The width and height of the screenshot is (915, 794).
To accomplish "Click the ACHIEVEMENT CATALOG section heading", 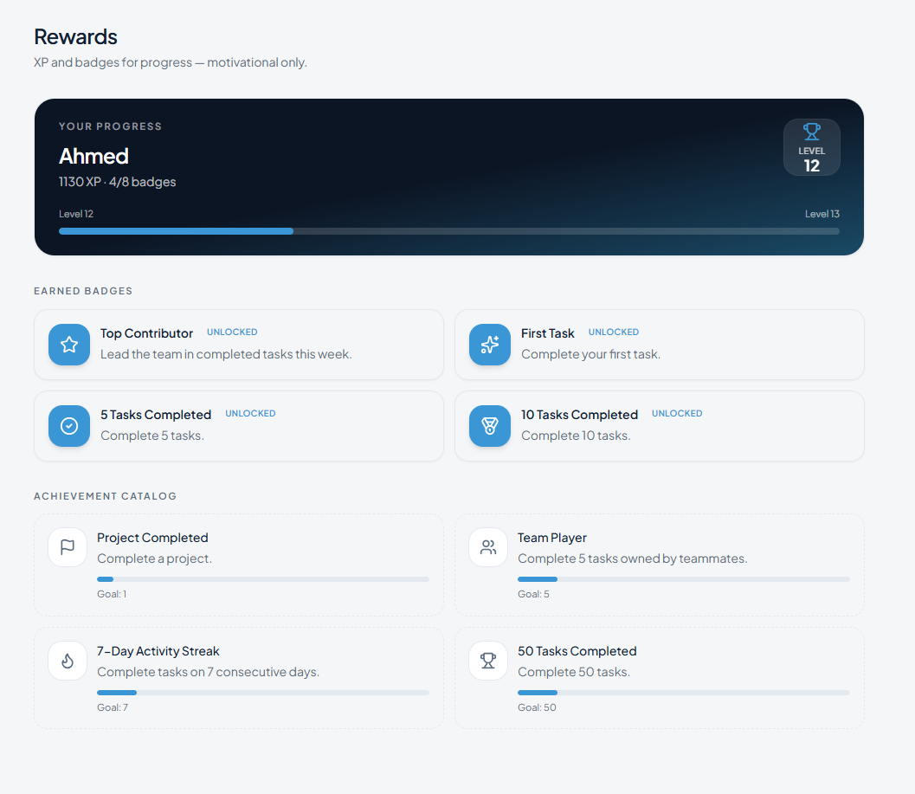I will [x=105, y=496].
